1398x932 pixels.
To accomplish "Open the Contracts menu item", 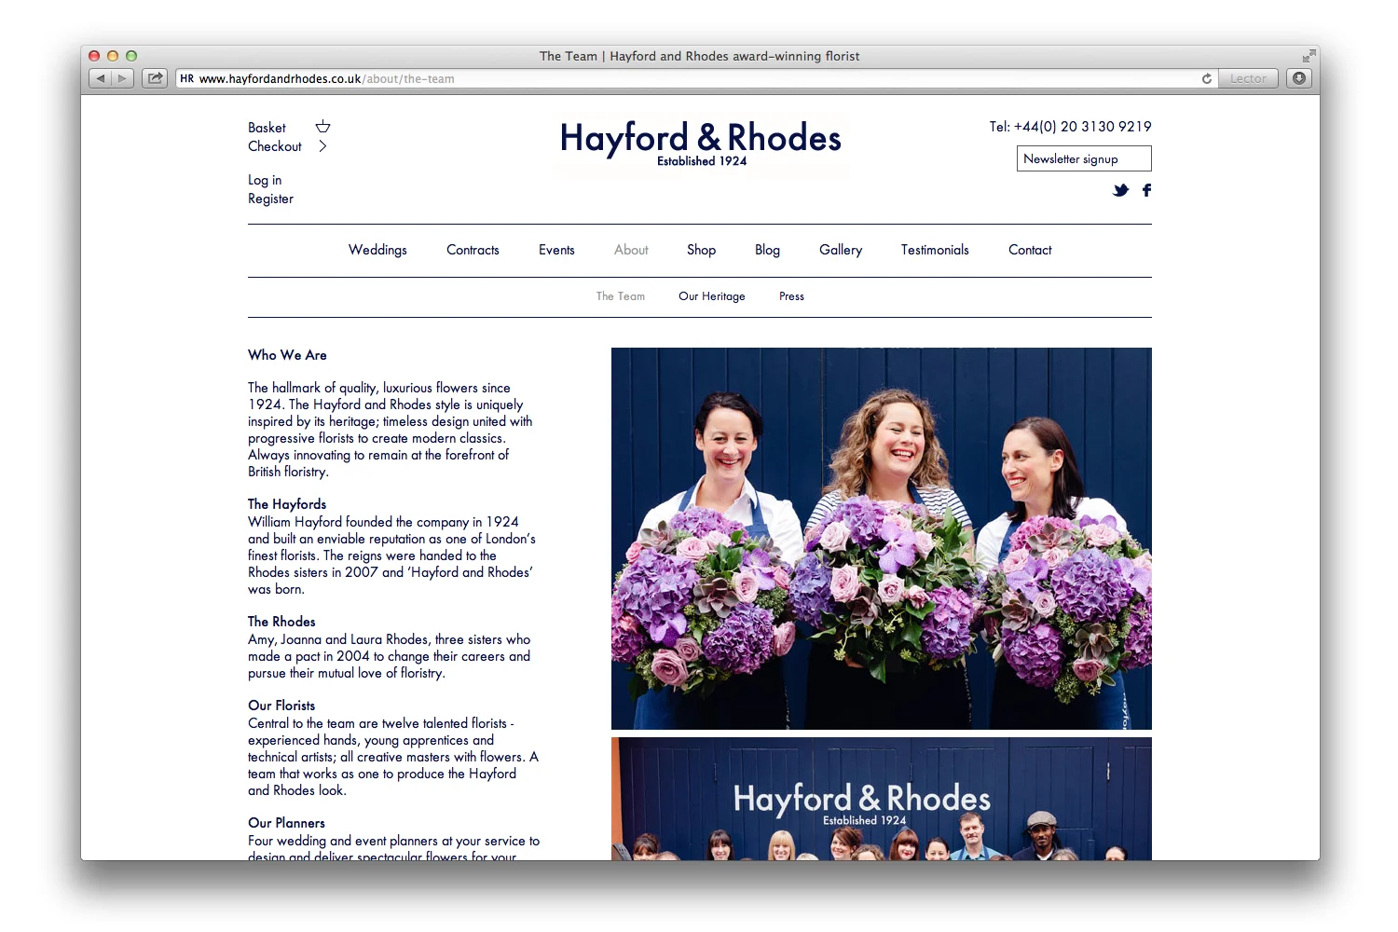I will tap(473, 250).
